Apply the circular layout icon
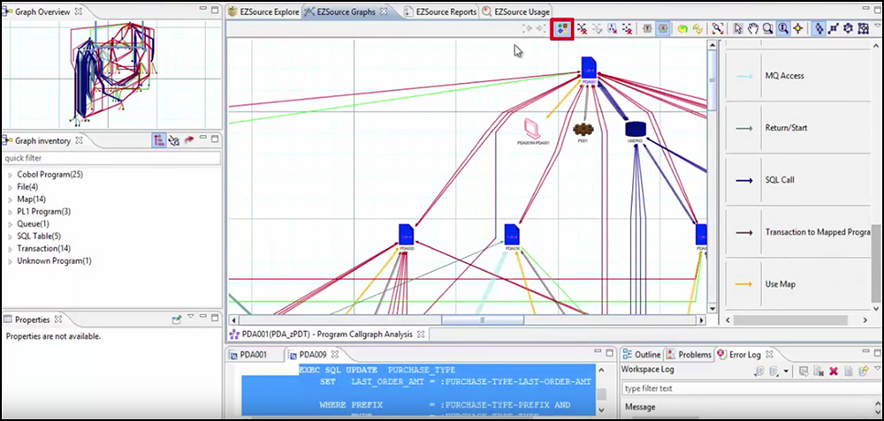Screen dimensions: 884x421 tap(849, 29)
